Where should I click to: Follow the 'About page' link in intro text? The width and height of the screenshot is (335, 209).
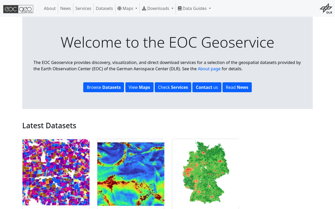(x=209, y=69)
